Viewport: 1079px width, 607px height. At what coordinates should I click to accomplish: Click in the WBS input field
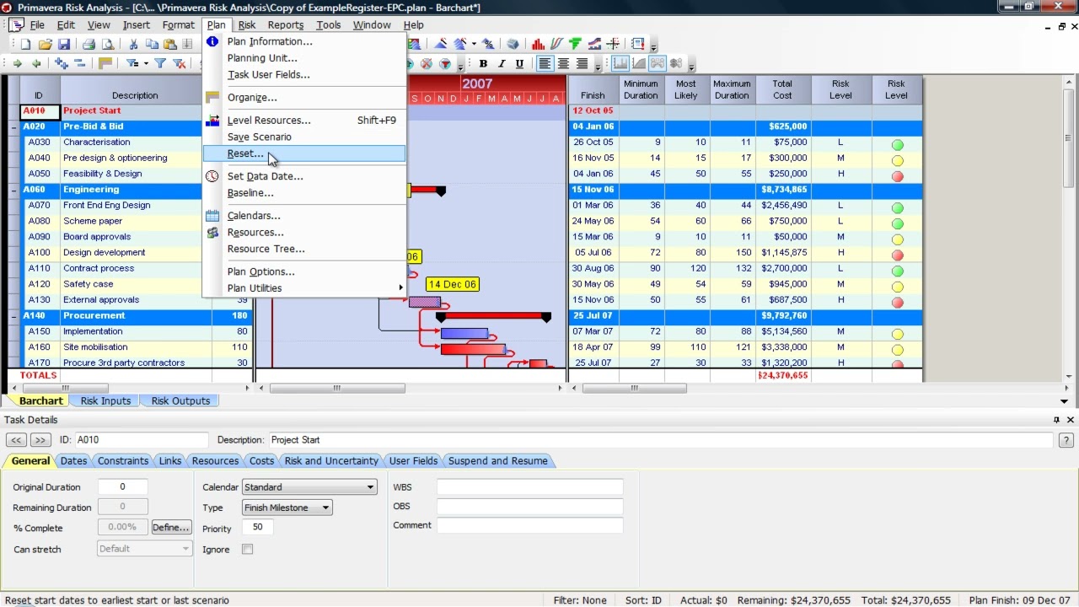coord(529,486)
